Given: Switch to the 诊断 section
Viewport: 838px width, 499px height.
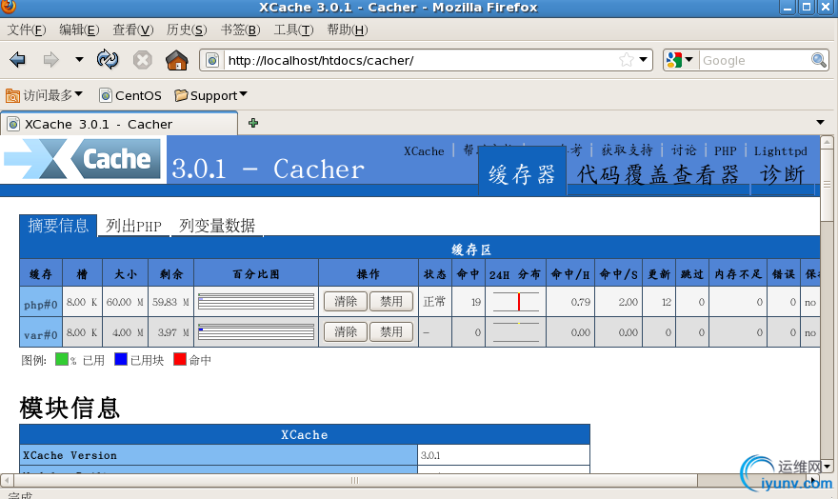Looking at the screenshot, I should 783,175.
